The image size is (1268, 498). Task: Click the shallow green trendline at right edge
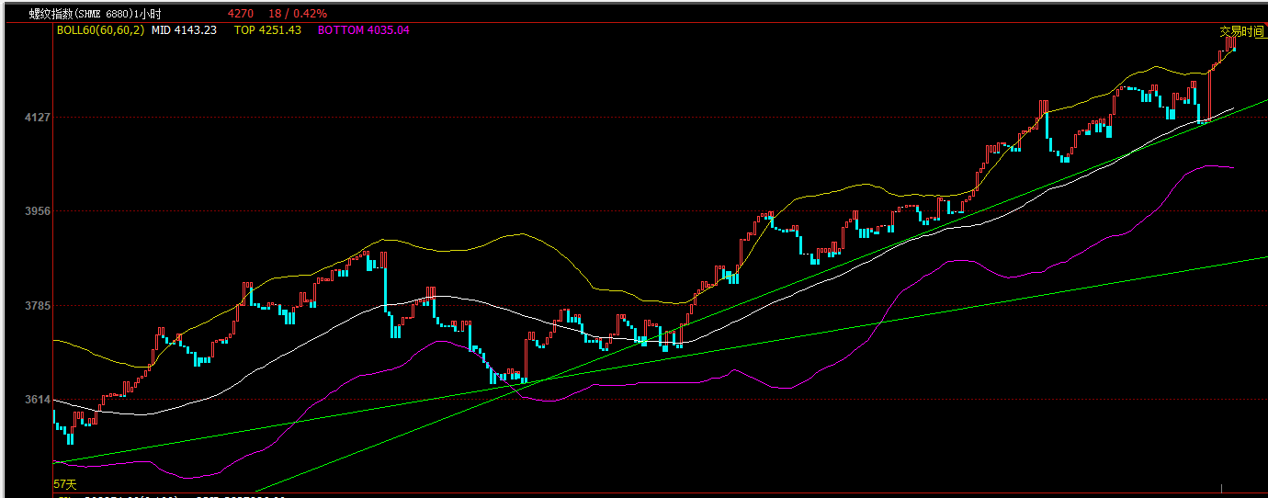coord(1259,258)
